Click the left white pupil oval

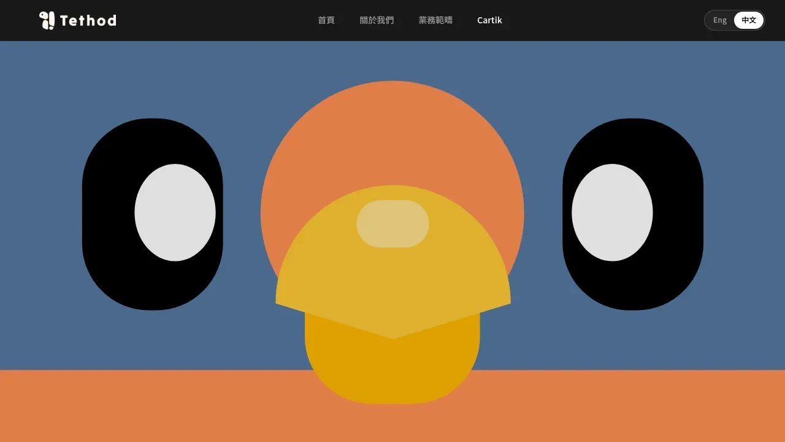pos(175,212)
